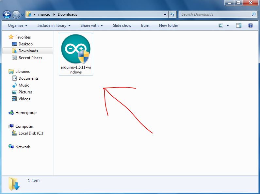
Task: Click the Music note icon
Action: point(14,85)
